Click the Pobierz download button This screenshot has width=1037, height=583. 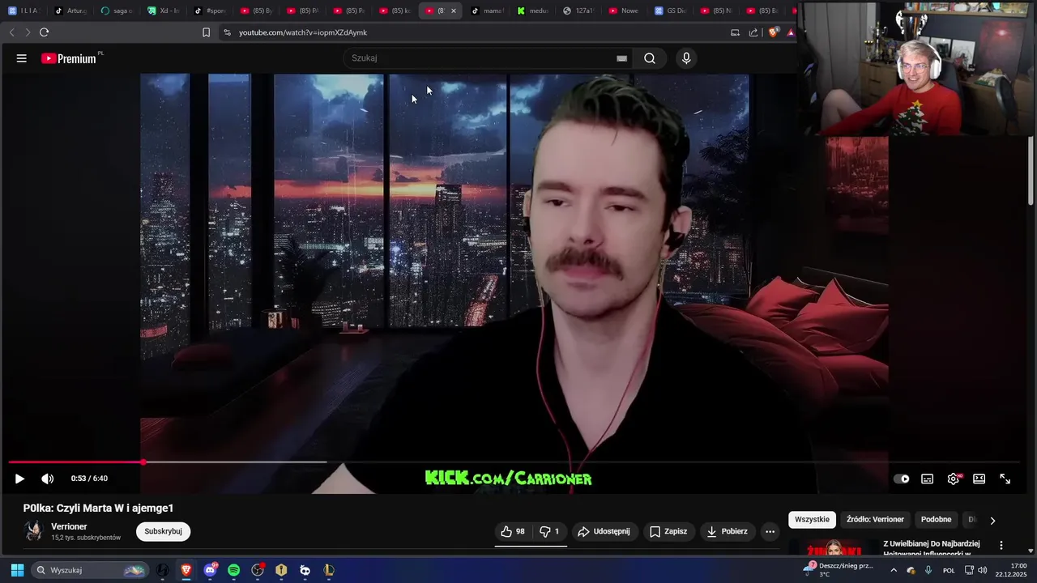(727, 531)
